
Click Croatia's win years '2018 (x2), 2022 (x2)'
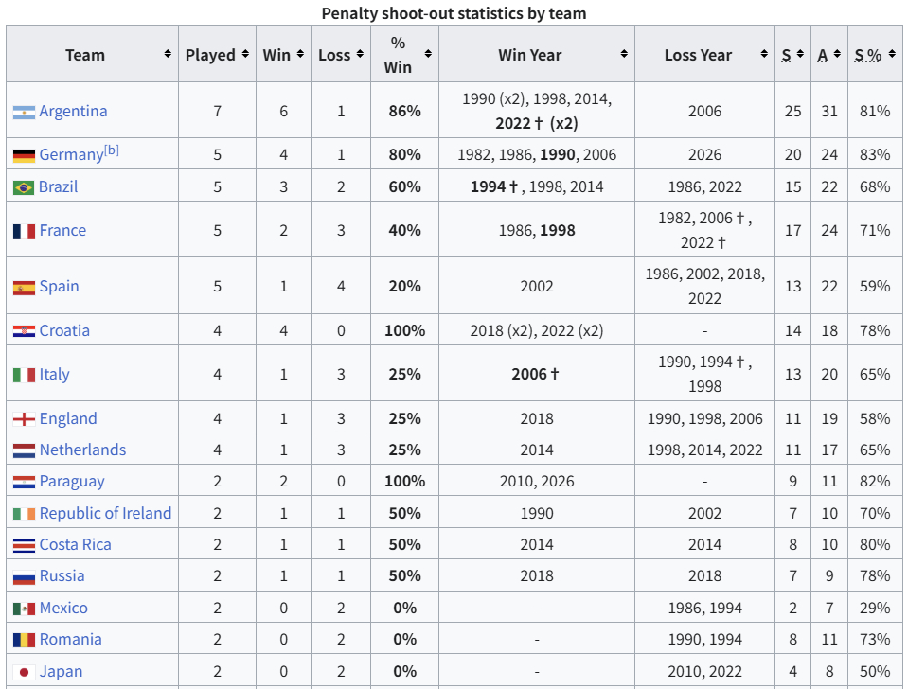click(x=537, y=330)
